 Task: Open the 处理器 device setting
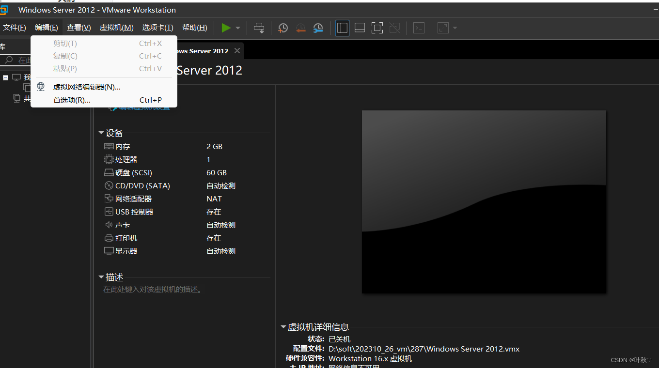(126, 159)
